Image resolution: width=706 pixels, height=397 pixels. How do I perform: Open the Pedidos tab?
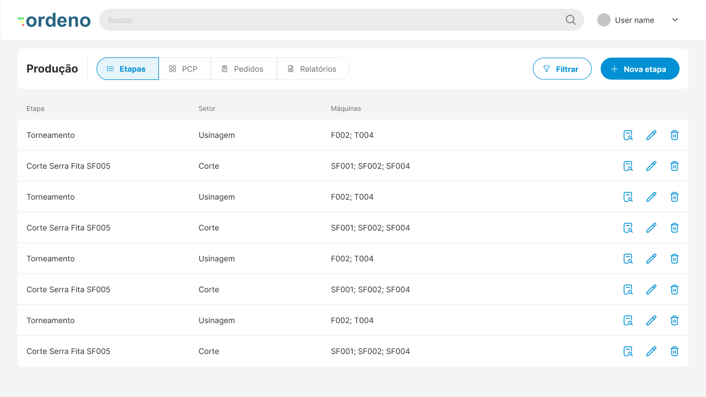point(243,69)
